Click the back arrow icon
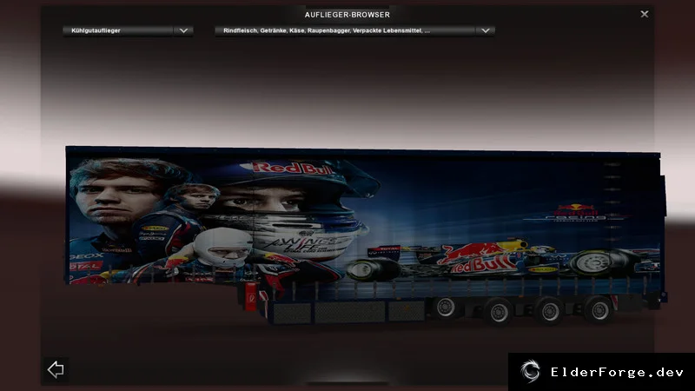The image size is (695, 391). click(56, 369)
